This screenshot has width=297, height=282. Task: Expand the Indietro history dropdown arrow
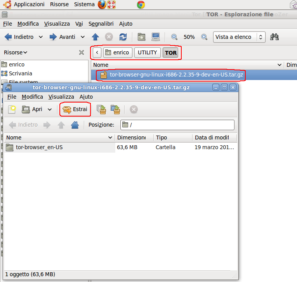[41, 37]
